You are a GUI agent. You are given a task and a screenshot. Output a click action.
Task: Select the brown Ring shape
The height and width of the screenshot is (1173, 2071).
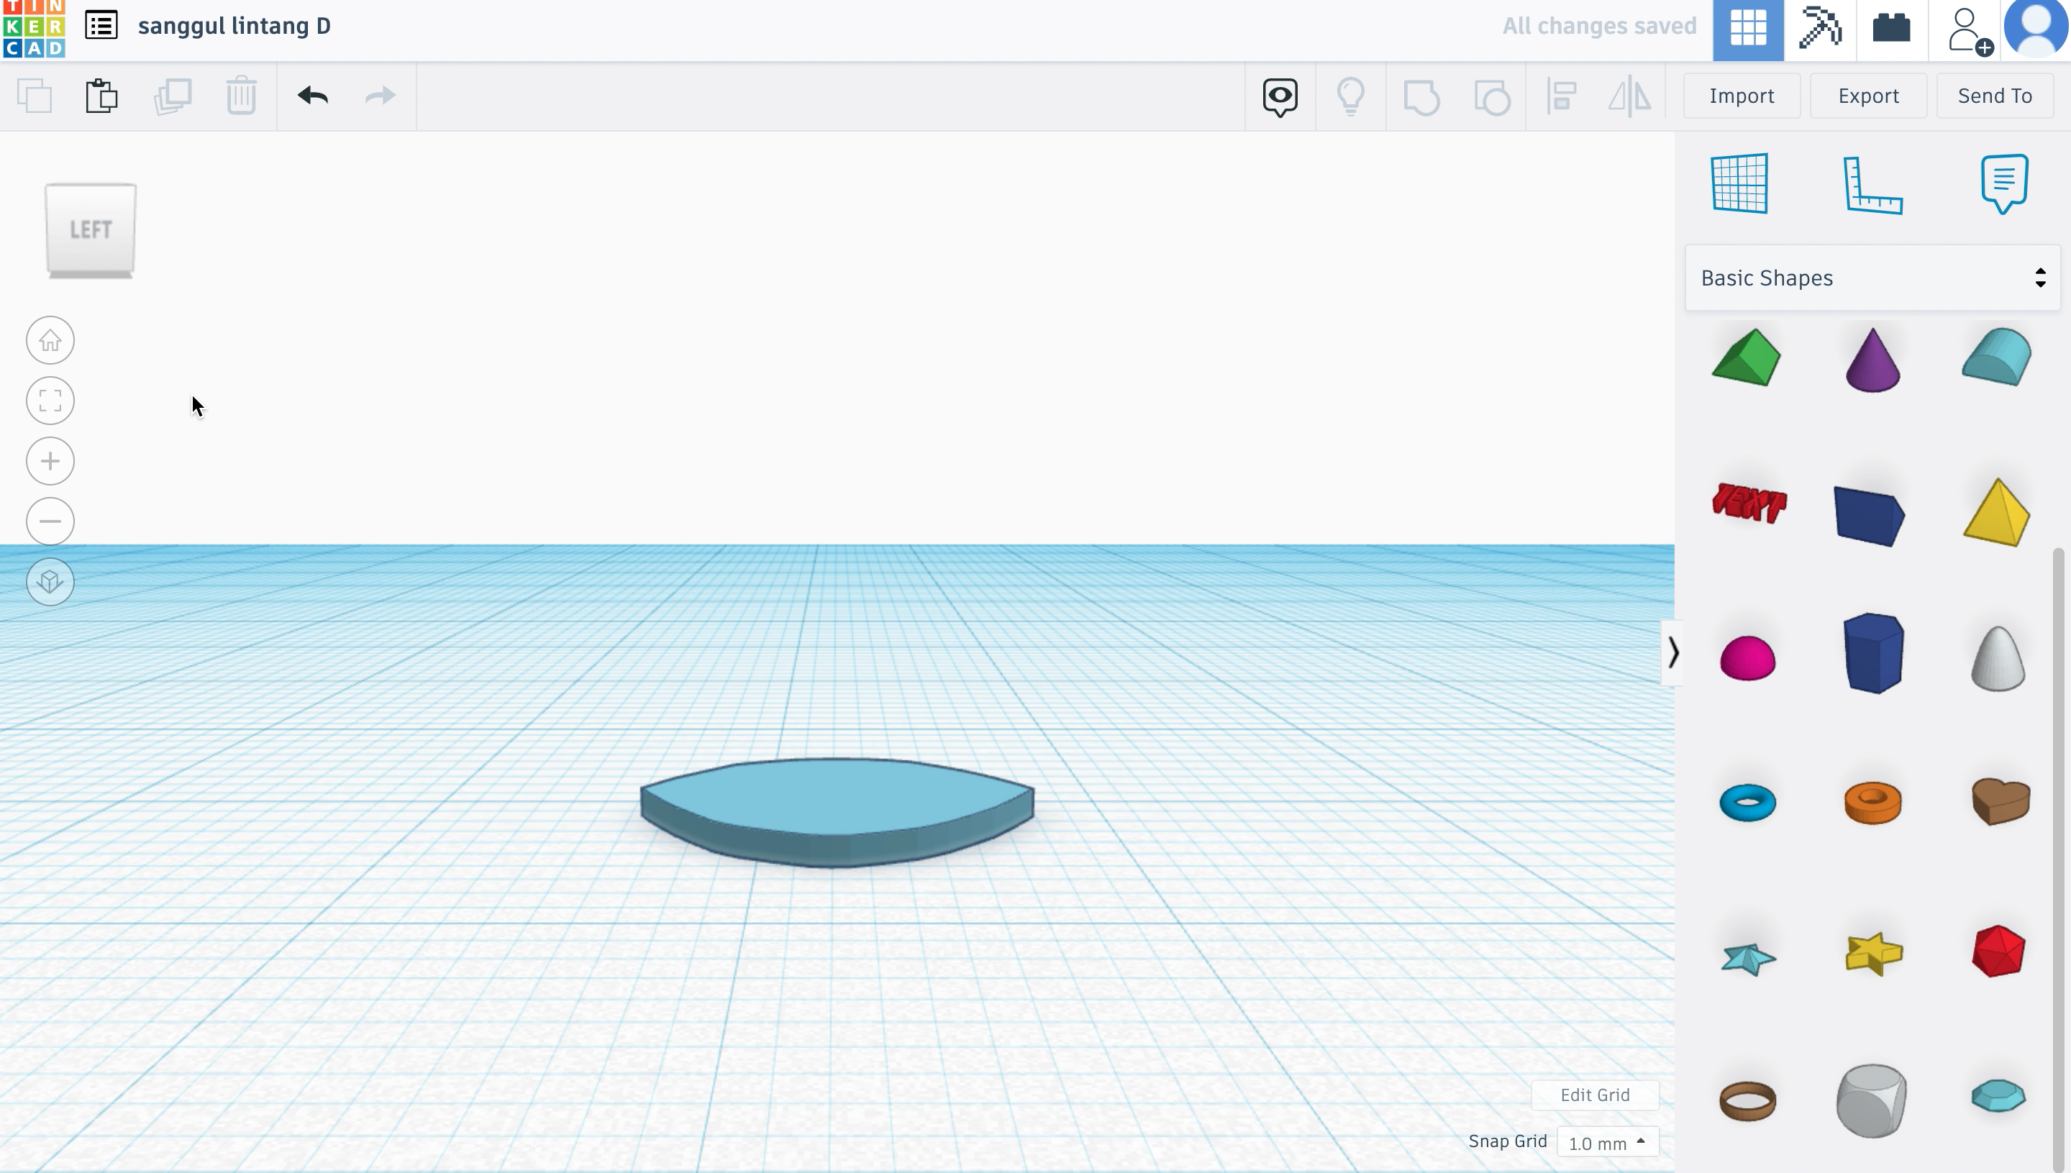click(1747, 1101)
